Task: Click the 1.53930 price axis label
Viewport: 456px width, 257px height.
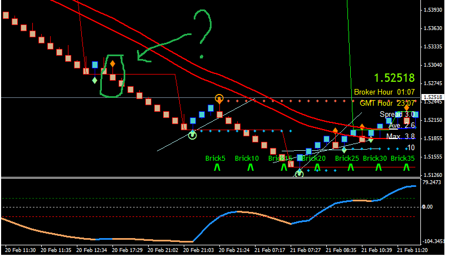Action: click(433, 10)
